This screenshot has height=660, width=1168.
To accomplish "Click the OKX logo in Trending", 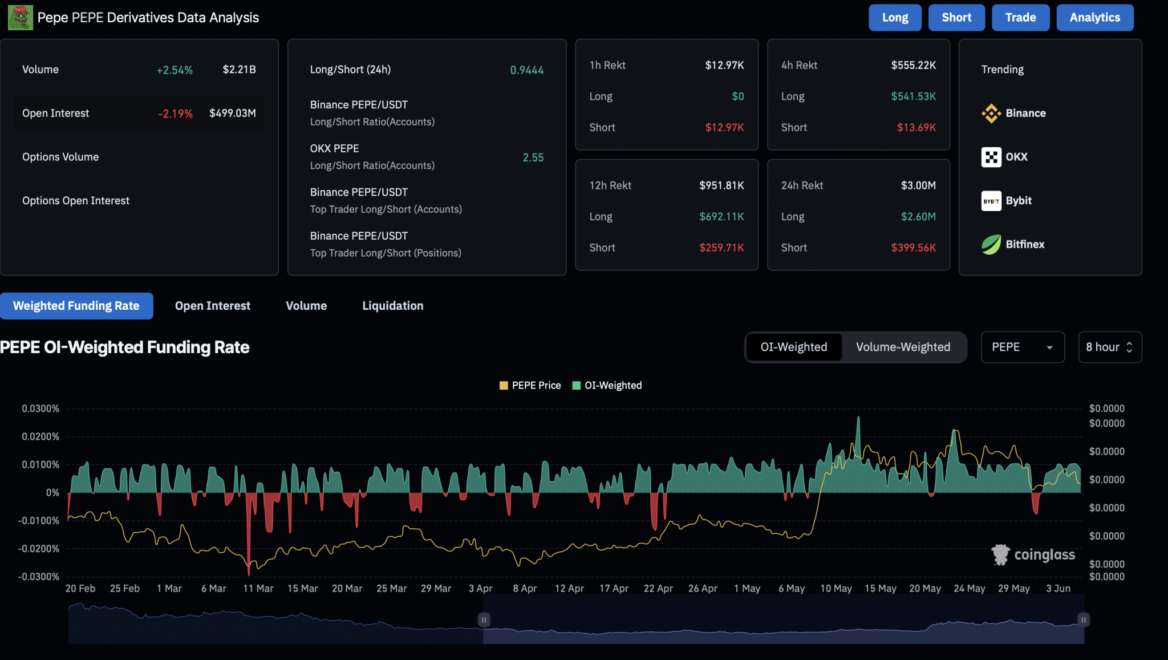I will (x=991, y=157).
